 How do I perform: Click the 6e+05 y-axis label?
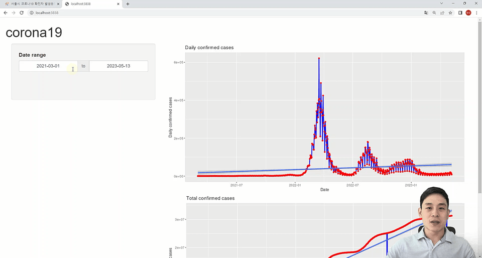(179, 62)
